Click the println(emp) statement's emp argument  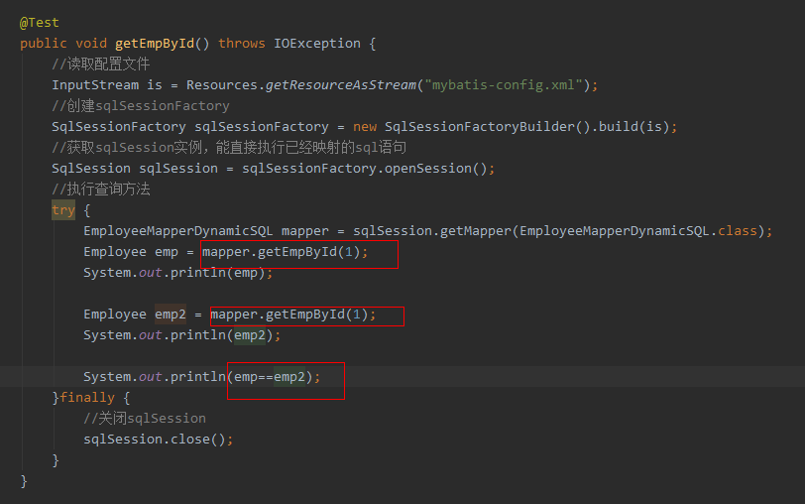246,273
